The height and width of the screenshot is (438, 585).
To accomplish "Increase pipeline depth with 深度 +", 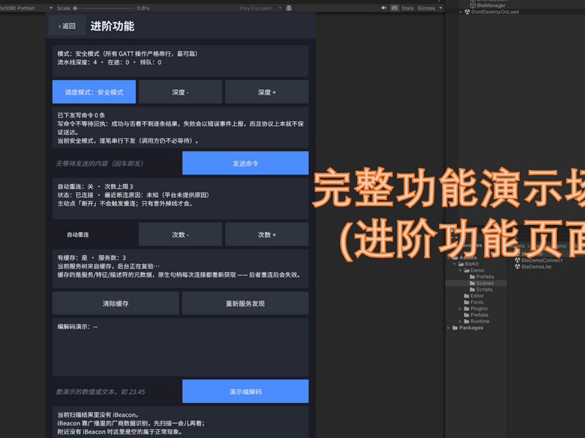I will coord(267,92).
